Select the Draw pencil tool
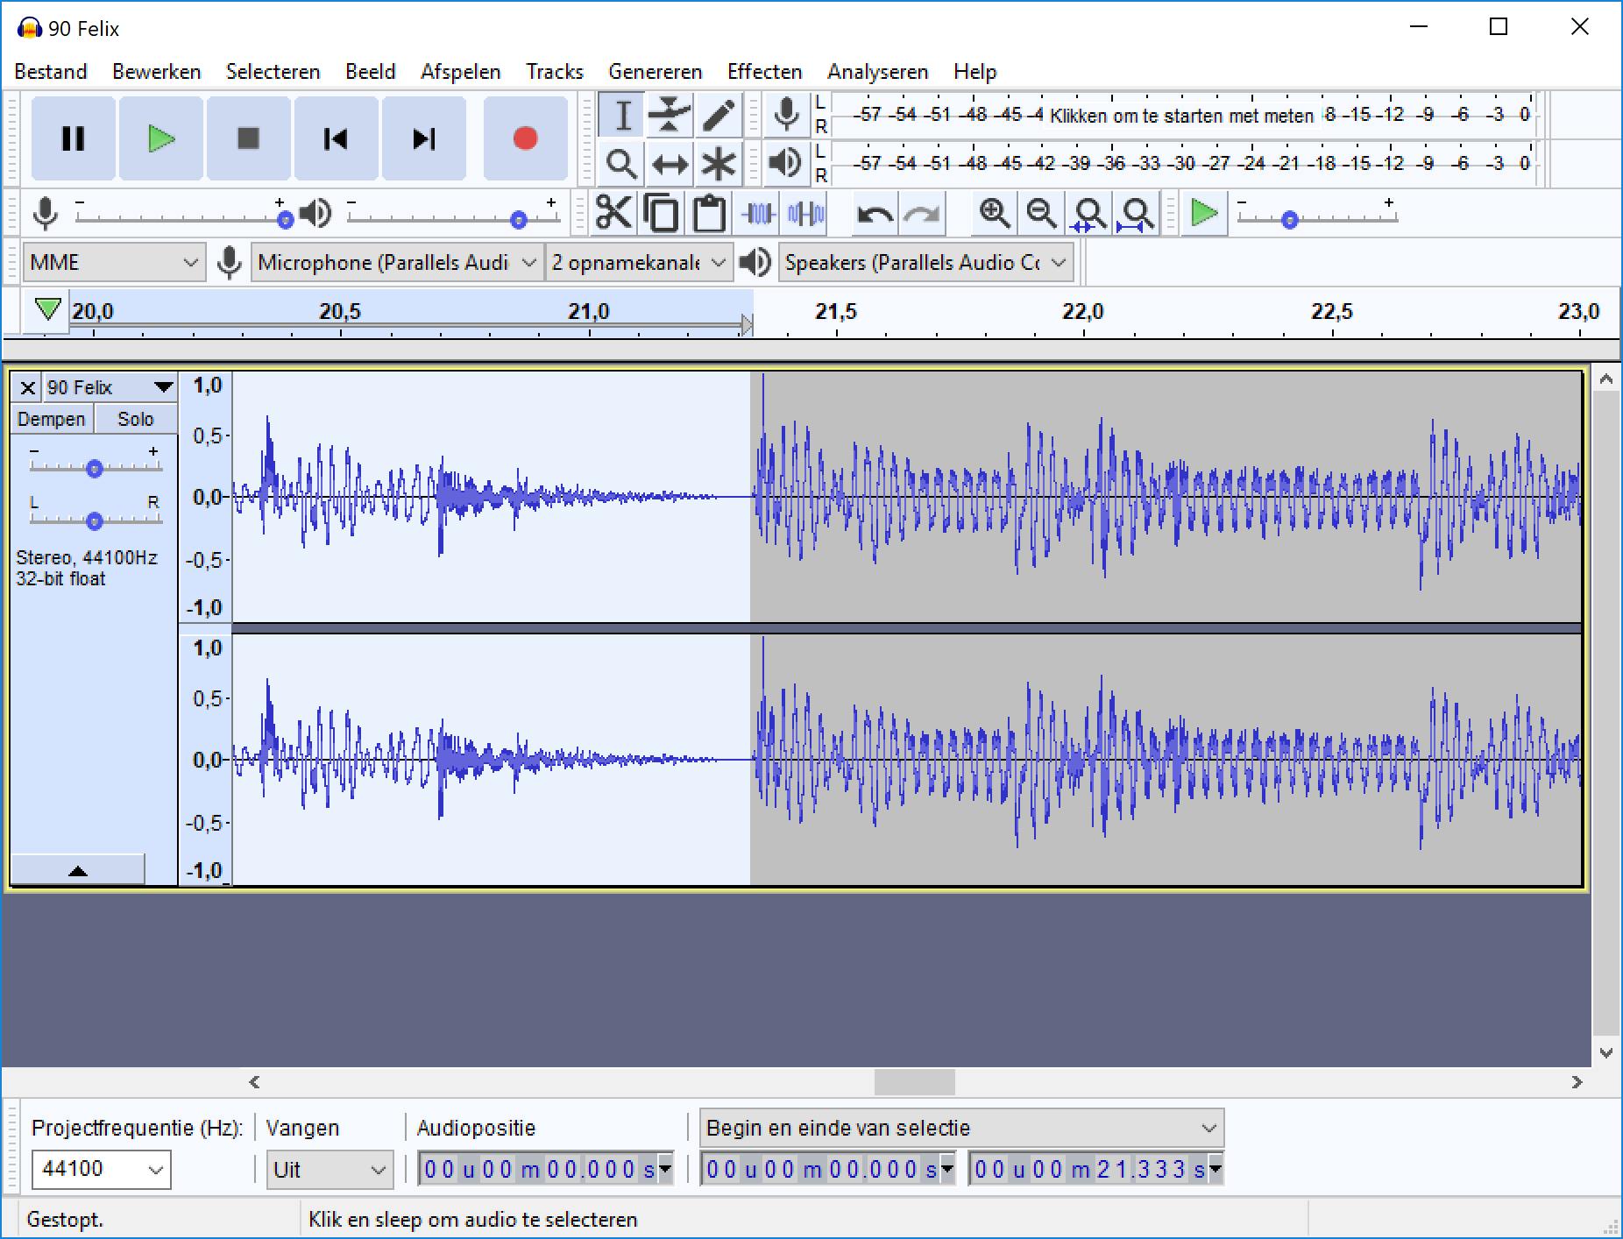This screenshot has height=1239, width=1623. pos(719,115)
